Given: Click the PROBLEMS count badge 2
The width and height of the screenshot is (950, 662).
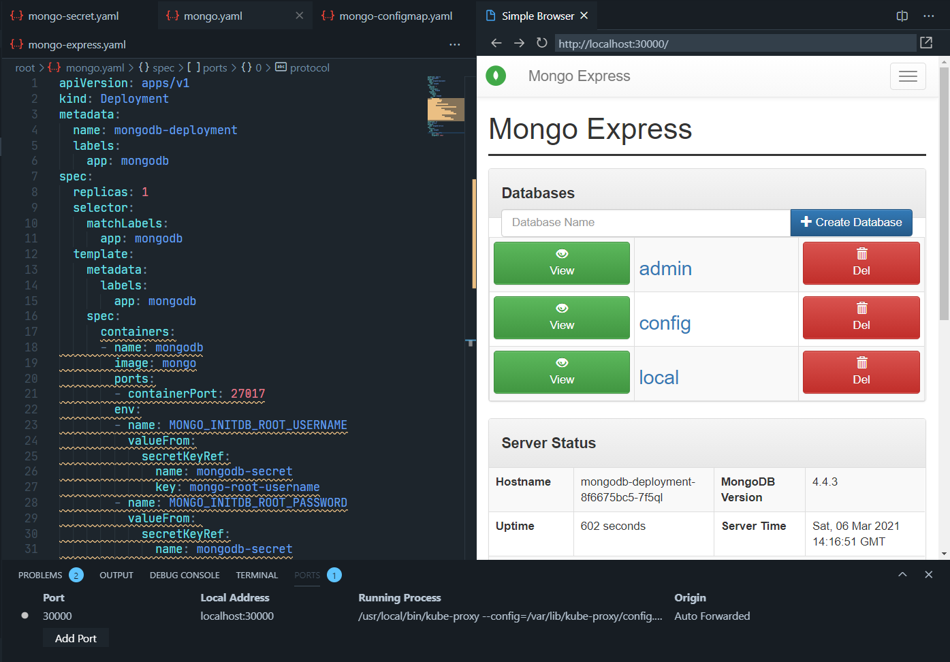Looking at the screenshot, I should click(x=76, y=576).
